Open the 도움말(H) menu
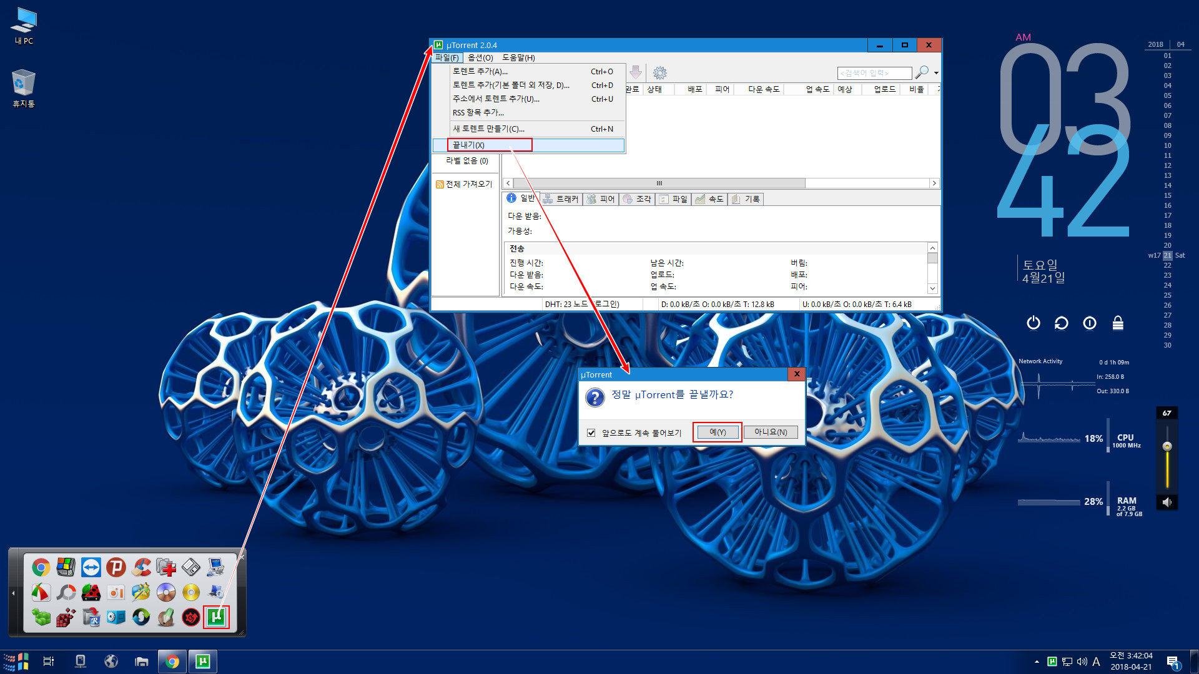The image size is (1199, 674). click(518, 57)
